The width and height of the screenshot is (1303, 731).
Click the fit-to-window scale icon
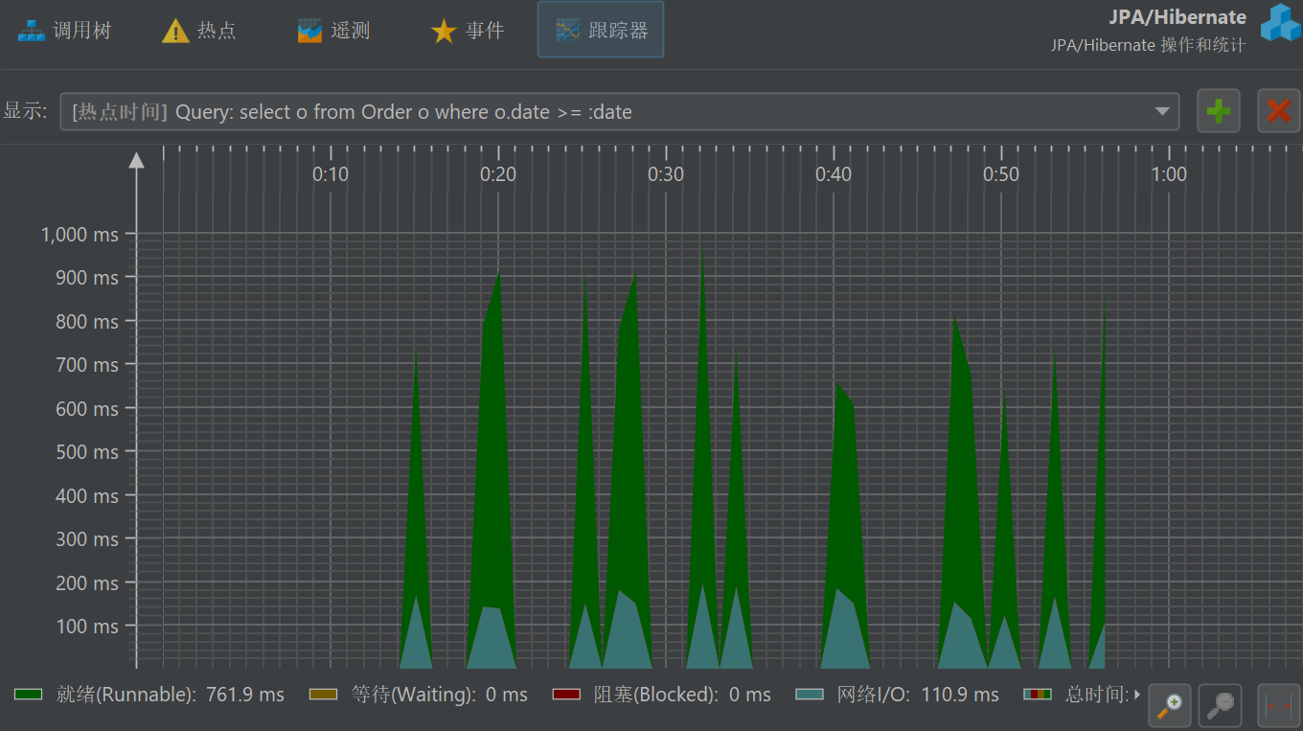coord(1277,705)
